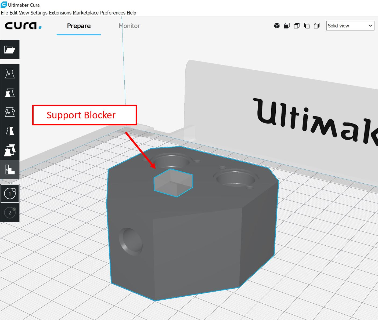This screenshot has height=320, width=378.
Task: Open the Marketplace menu
Action: tap(85, 13)
